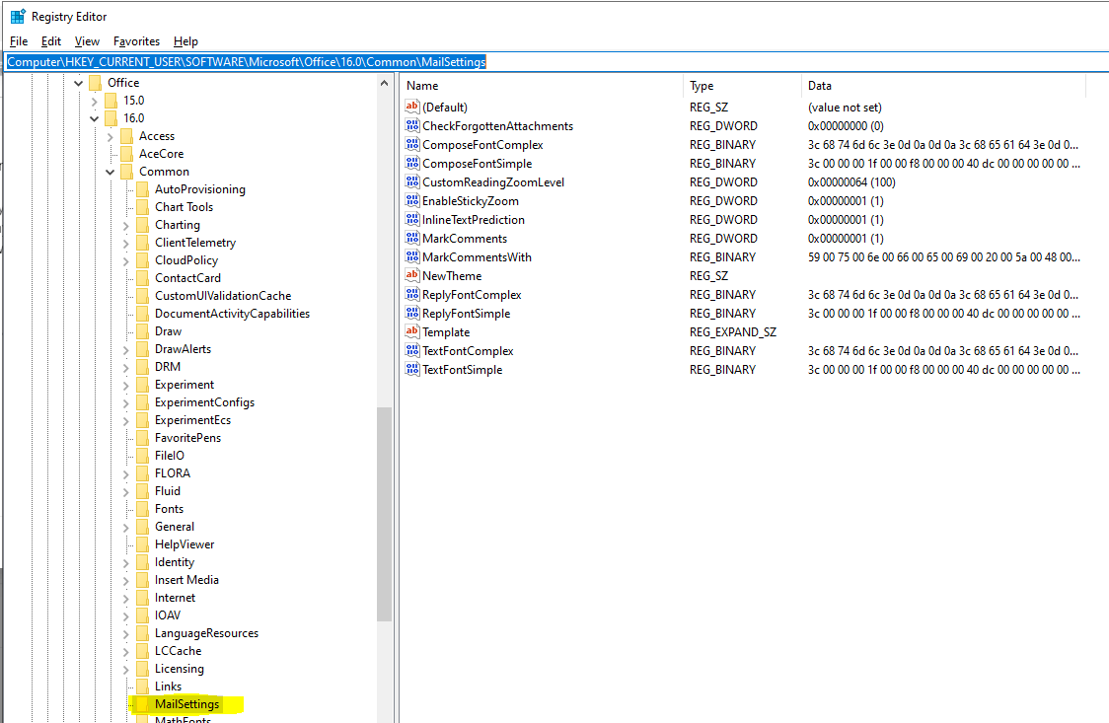
Task: Click the NewTheme string icon
Action: [412, 275]
